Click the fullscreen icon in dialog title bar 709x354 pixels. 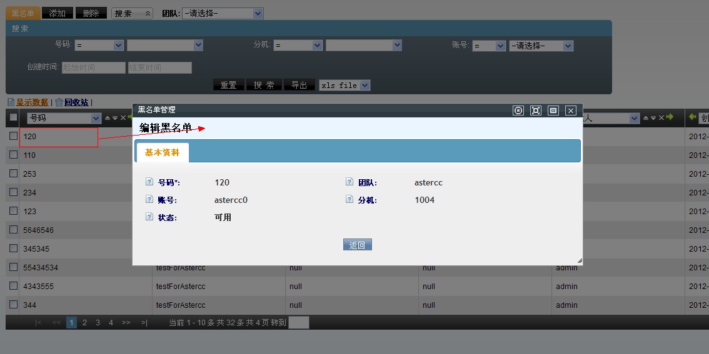tap(535, 111)
